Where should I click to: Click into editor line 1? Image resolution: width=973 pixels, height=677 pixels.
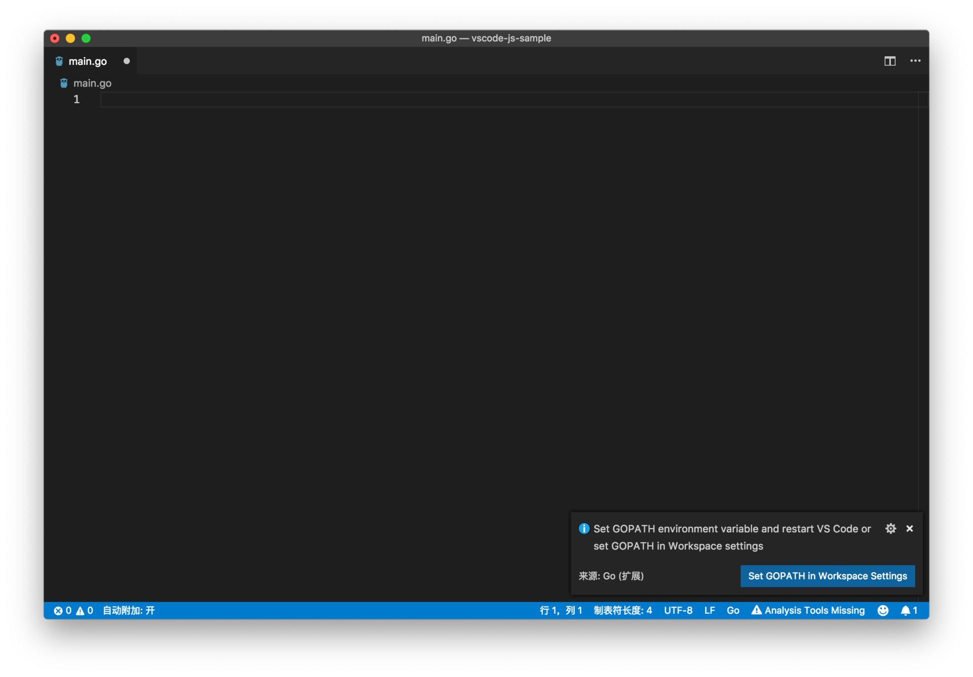coord(456,100)
